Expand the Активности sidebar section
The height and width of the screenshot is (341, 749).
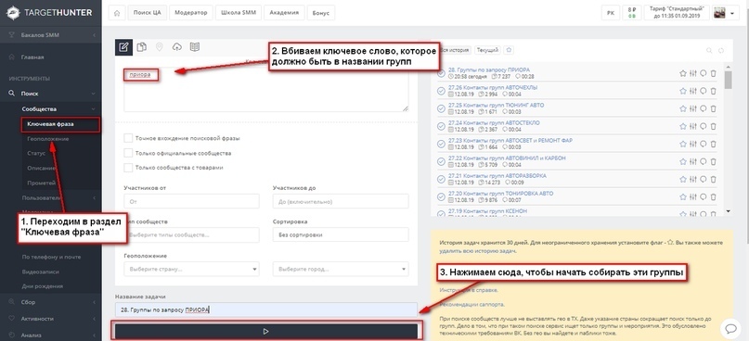click(x=51, y=319)
